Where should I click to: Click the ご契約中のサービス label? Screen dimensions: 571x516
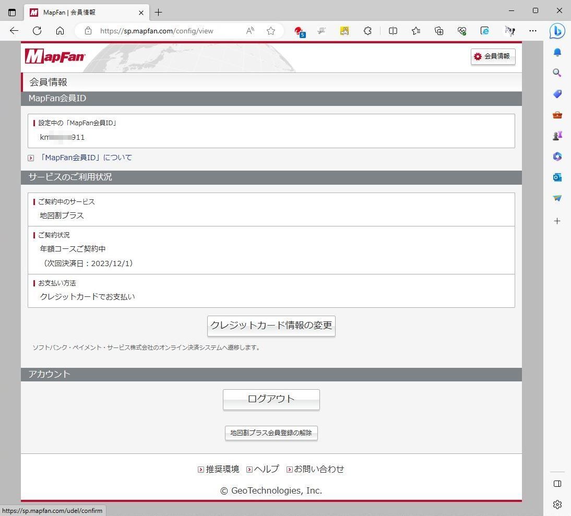pyautogui.click(x=66, y=201)
